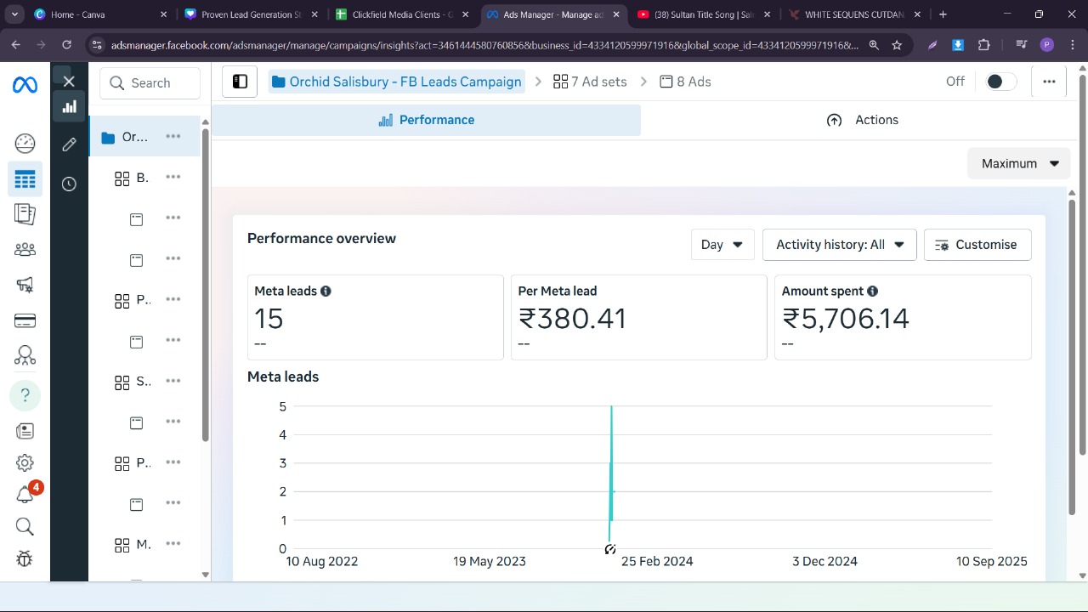This screenshot has width=1088, height=612.
Task: Open the history clock icon
Action: [69, 184]
